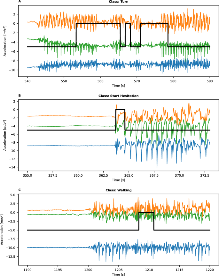
Task: Select tick label "1215"
Action: [x=179, y=270]
